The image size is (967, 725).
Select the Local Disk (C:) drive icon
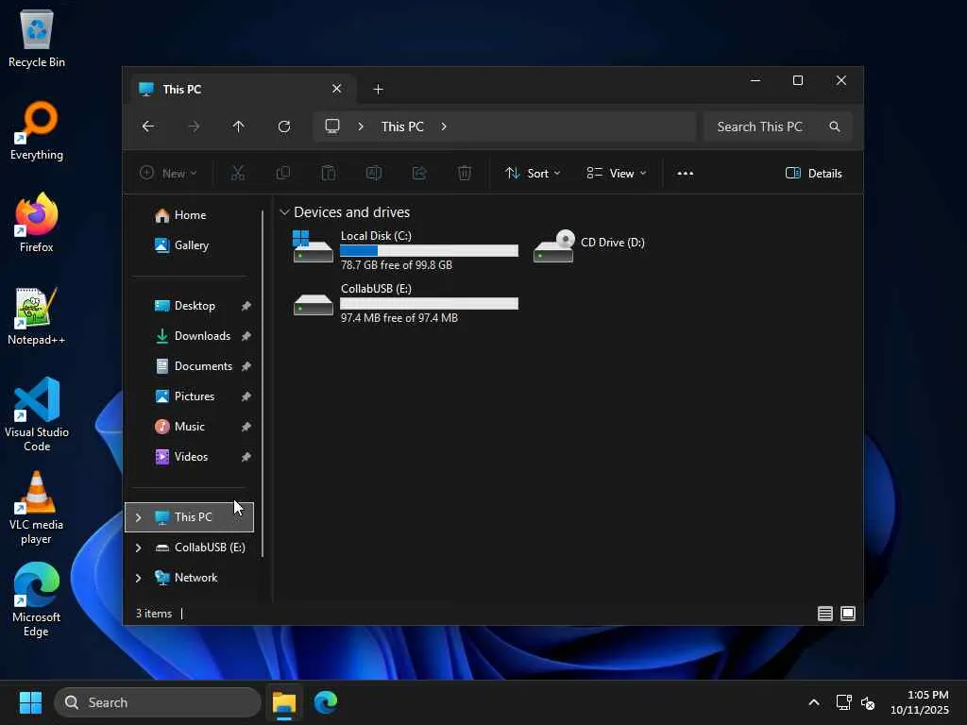pyautogui.click(x=313, y=246)
